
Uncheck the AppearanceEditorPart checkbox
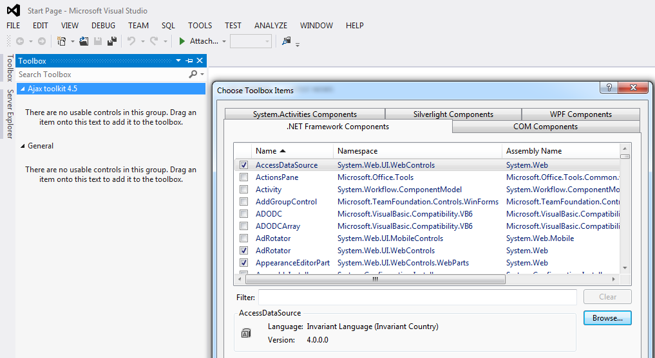(243, 263)
